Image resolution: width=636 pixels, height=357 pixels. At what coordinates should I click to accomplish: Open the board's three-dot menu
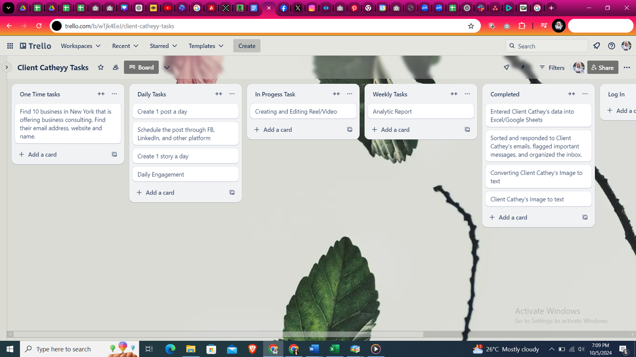point(627,68)
